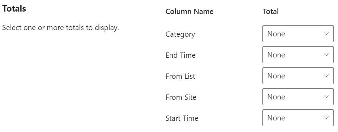Click the End Time column name label

click(181, 55)
